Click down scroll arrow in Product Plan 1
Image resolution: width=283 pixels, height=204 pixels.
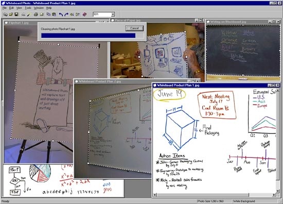point(278,191)
